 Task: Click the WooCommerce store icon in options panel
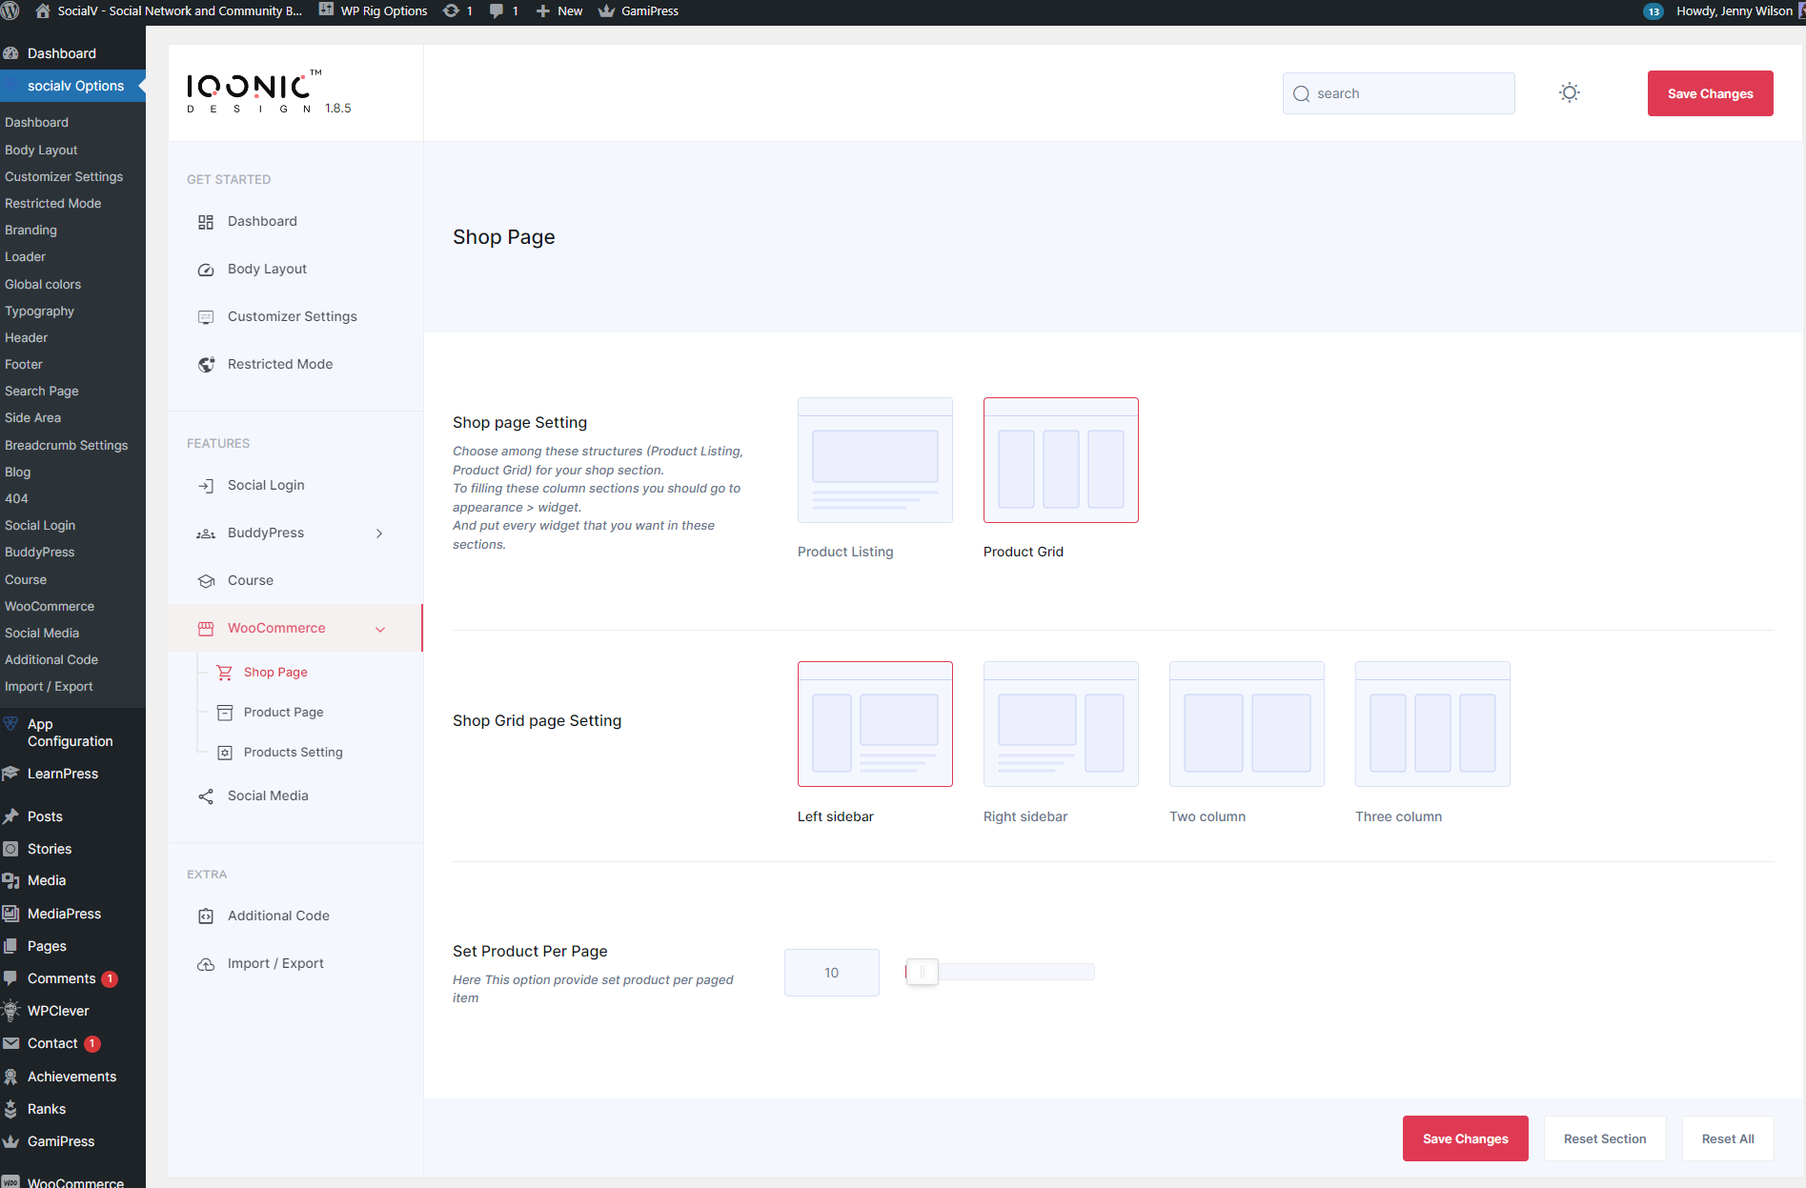[x=206, y=629]
